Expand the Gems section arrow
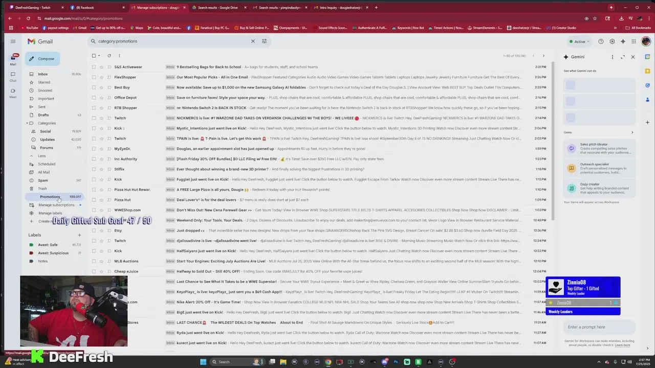 click(632, 132)
